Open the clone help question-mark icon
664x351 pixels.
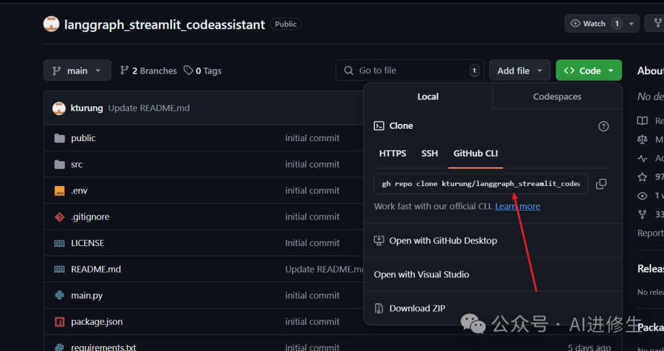[604, 126]
